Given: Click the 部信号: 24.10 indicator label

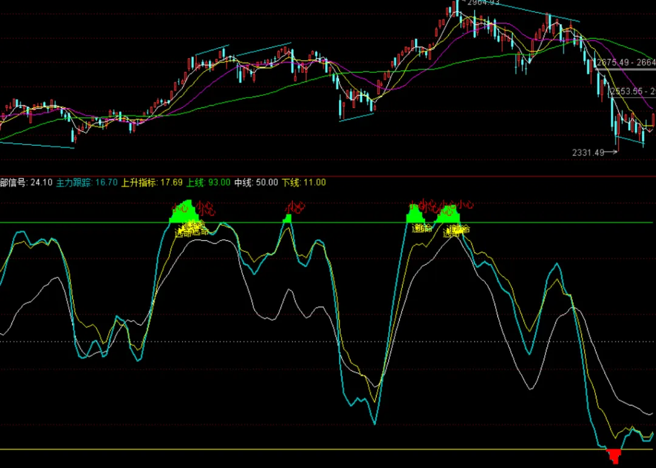Looking at the screenshot, I should coord(26,182).
